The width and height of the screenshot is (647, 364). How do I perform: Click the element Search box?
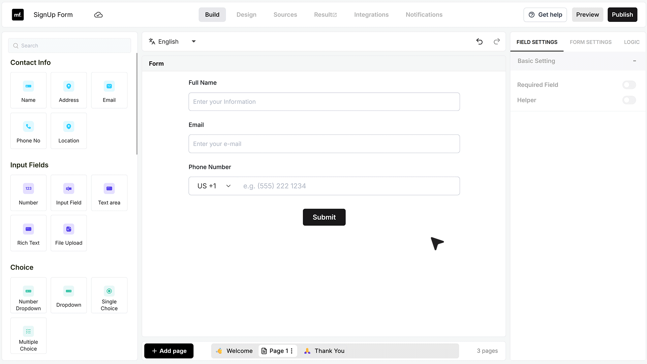(x=69, y=45)
